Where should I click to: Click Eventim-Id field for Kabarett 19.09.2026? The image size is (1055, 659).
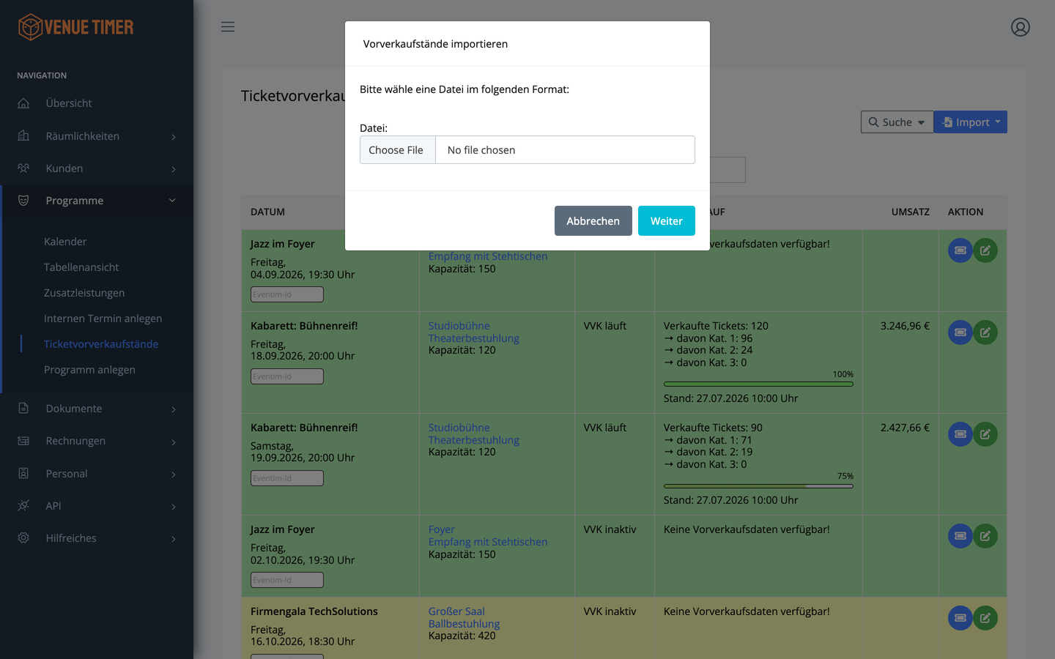287,478
